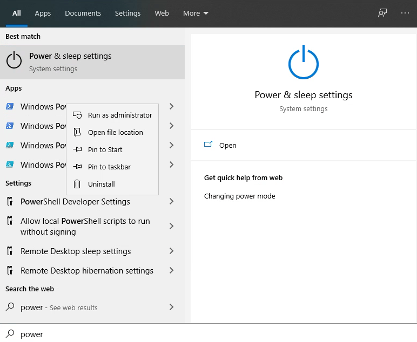Switch to the Apps tab

pyautogui.click(x=43, y=13)
